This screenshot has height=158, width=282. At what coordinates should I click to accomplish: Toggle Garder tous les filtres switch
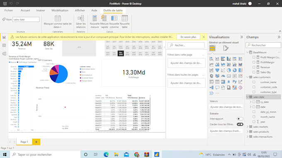(240, 124)
